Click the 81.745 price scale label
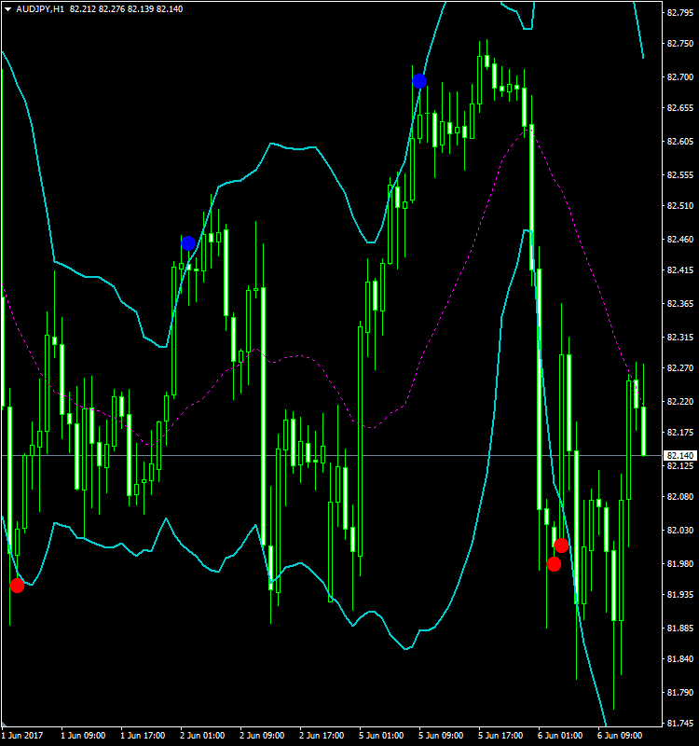Image resolution: width=699 pixels, height=746 pixels. tap(680, 724)
